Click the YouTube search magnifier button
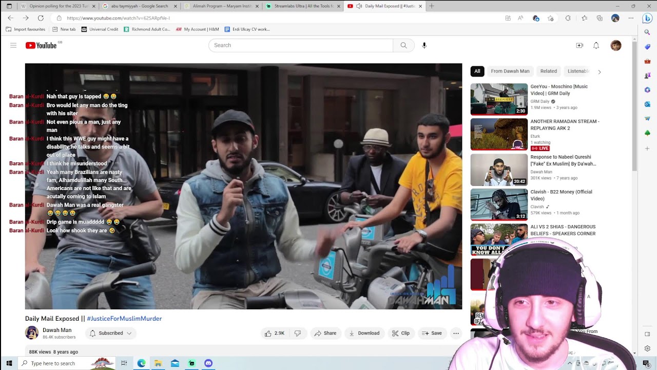The width and height of the screenshot is (657, 370). [403, 45]
